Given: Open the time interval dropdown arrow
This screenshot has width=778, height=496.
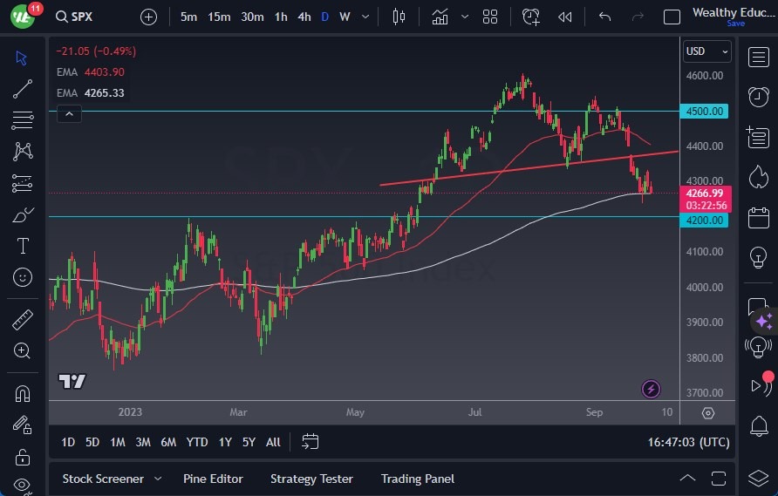Looking at the screenshot, I should coord(365,17).
